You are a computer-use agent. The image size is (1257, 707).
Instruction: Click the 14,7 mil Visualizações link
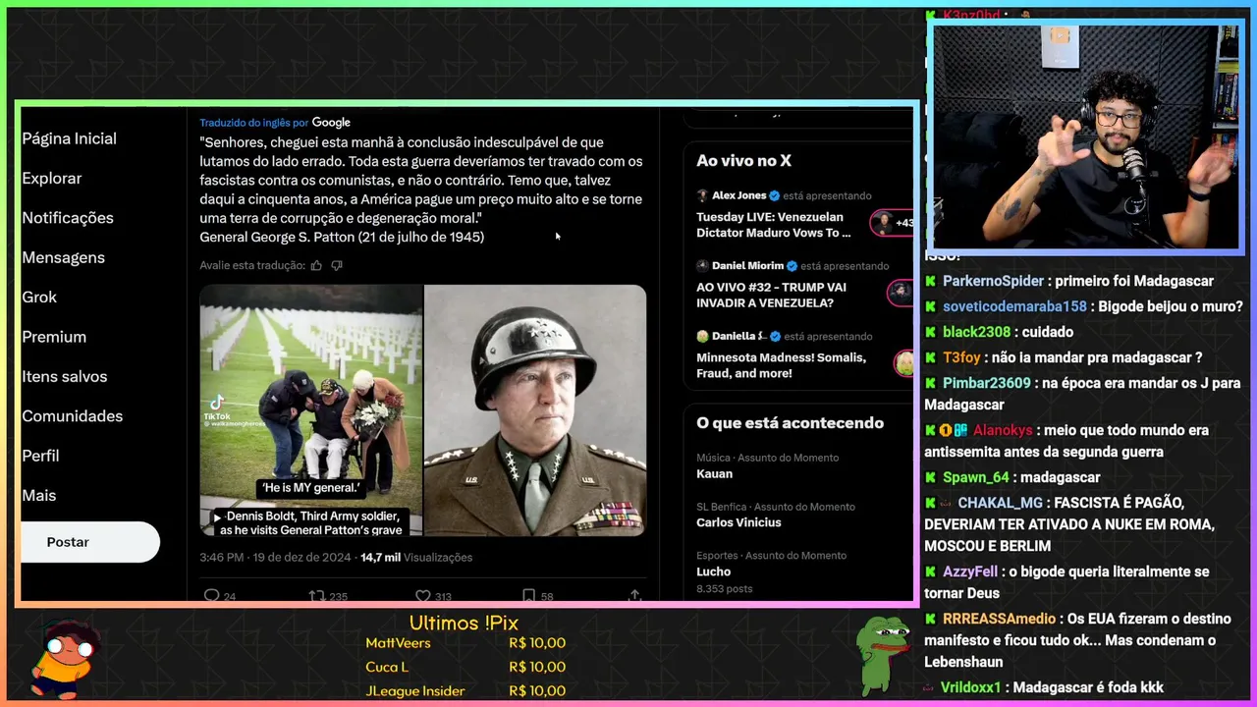click(x=416, y=558)
